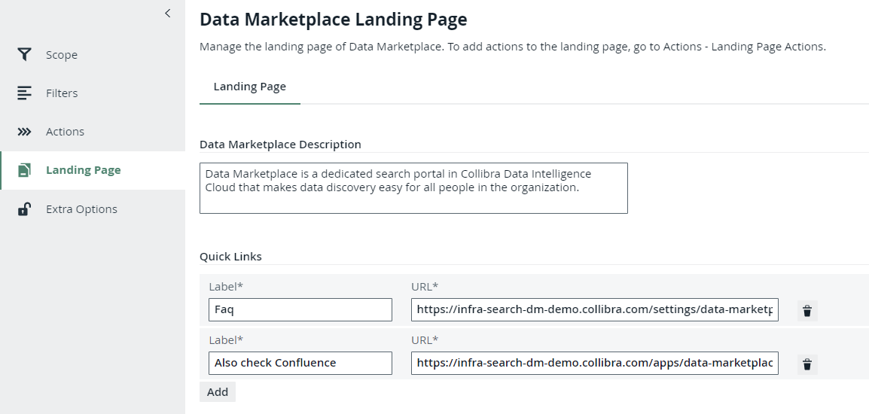
Task: Open Extra Options in the sidebar
Action: click(x=81, y=209)
